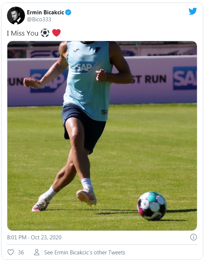Click the red heart emoji in tweet
Viewport: 205px width, 261px height.
coord(57,33)
